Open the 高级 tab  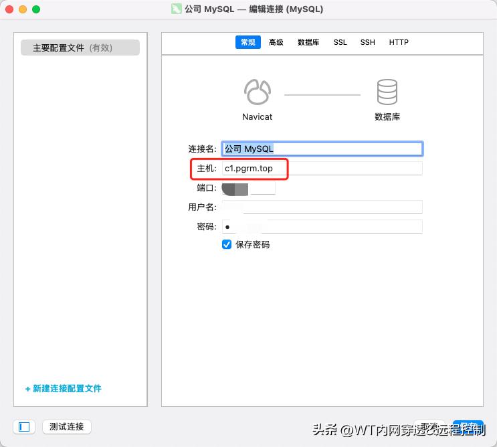(x=276, y=42)
